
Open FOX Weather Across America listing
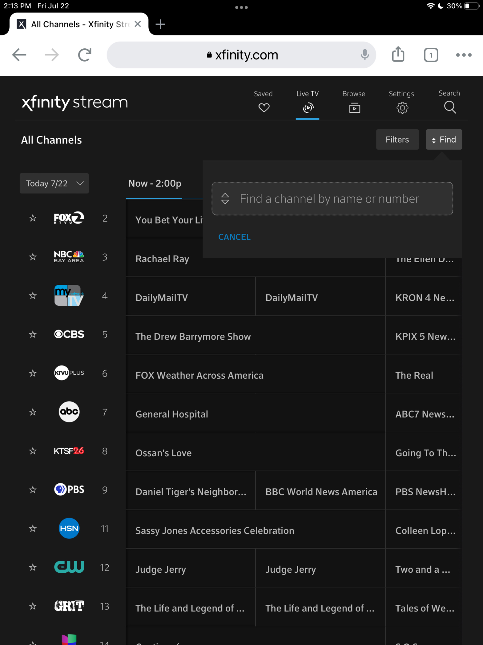click(x=255, y=374)
